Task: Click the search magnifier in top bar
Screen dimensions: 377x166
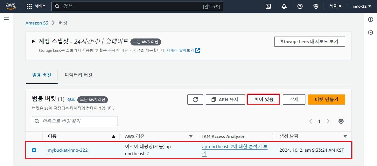Action: pos(57,6)
